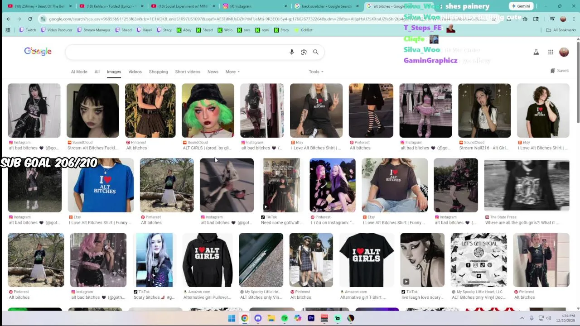Switch to the Videos results tab
580x326 pixels.
(x=135, y=72)
